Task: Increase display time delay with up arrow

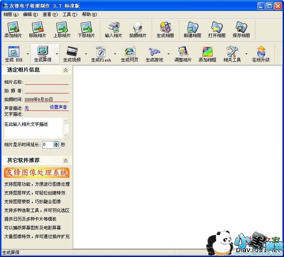Action: 56,143
